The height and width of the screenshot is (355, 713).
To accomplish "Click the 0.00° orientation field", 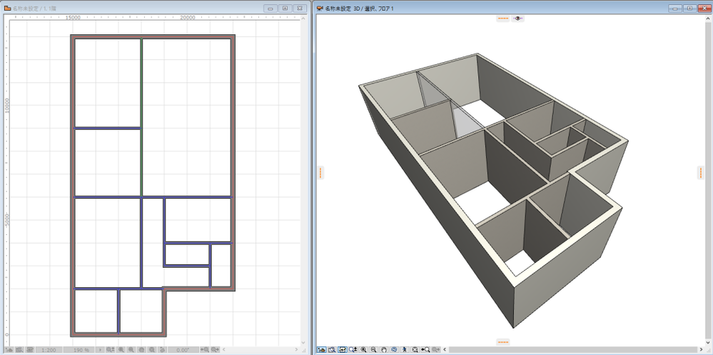I will (183, 350).
